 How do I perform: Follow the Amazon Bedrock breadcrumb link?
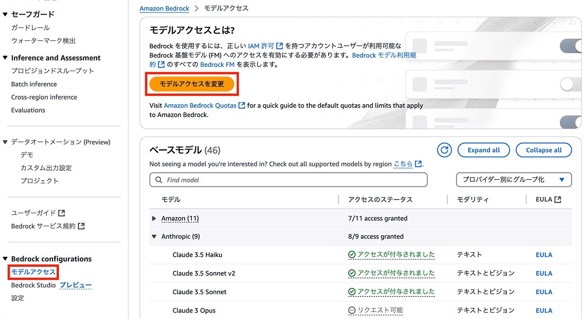(164, 8)
